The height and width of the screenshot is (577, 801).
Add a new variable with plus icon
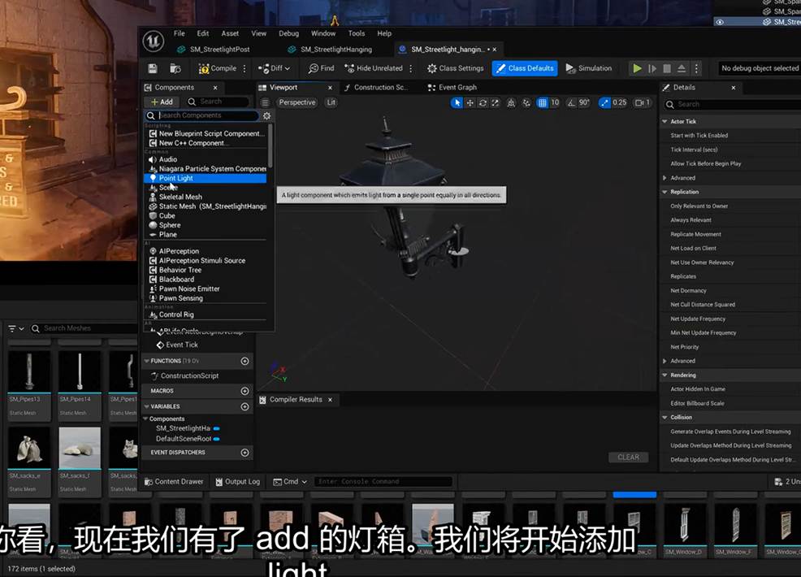[245, 406]
